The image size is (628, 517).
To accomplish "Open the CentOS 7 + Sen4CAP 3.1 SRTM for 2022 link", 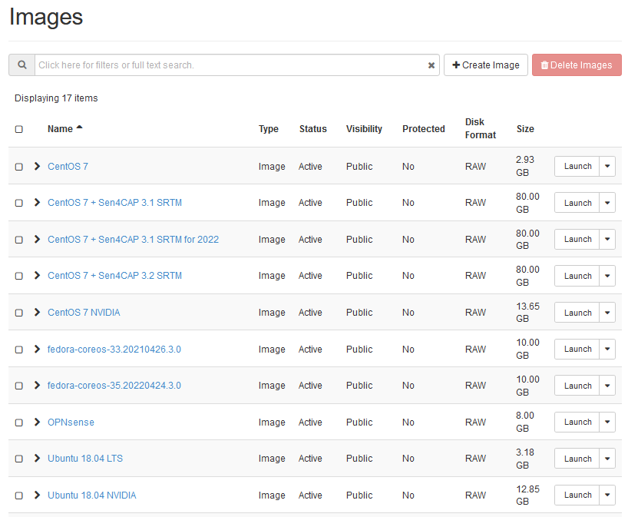I will (133, 240).
